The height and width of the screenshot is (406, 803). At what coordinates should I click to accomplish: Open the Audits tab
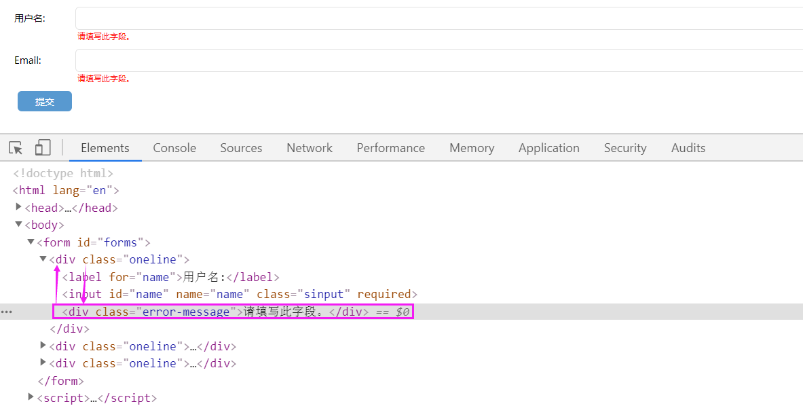point(688,148)
